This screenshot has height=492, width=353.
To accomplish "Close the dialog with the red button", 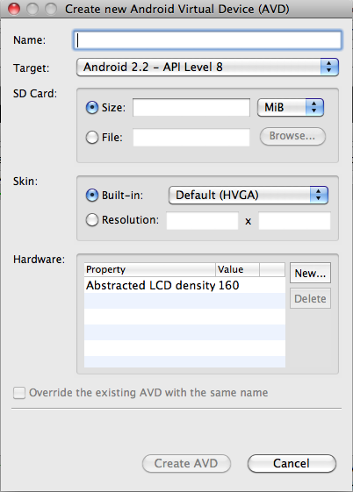I will (x=14, y=9).
